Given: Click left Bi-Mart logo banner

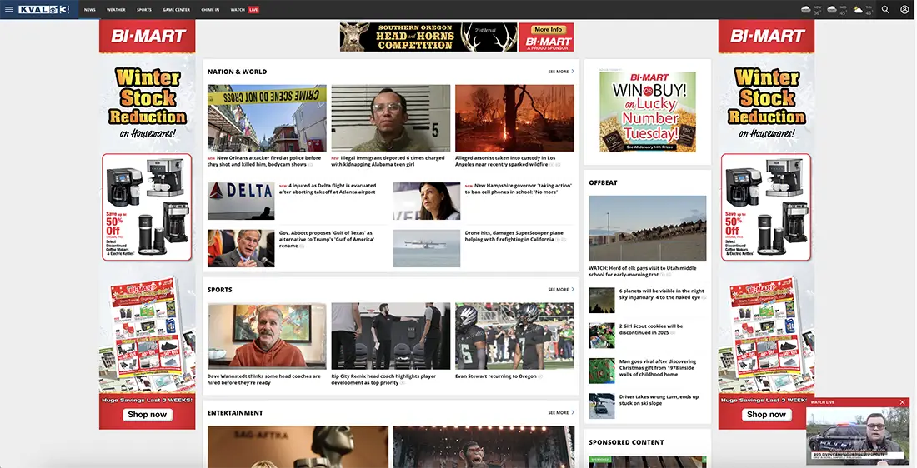Looking at the screenshot, I should [148, 37].
